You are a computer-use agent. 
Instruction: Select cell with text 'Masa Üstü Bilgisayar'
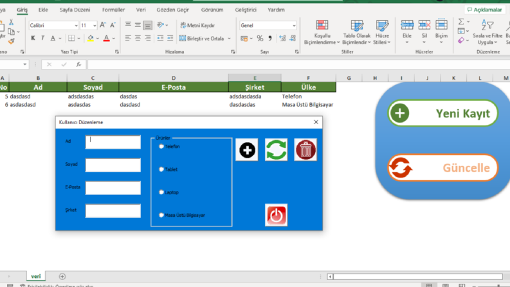[x=307, y=105]
